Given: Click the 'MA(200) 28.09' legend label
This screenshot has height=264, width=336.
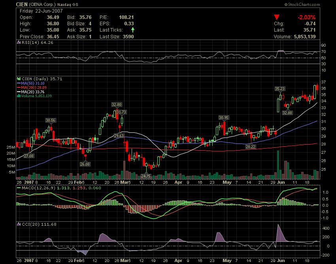Looking at the screenshot, I should point(34,87).
